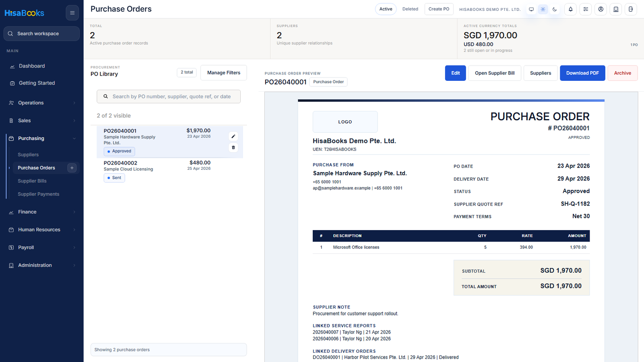Click the 'SGD 1,970.00' currency total
The image size is (644, 362).
(490, 35)
